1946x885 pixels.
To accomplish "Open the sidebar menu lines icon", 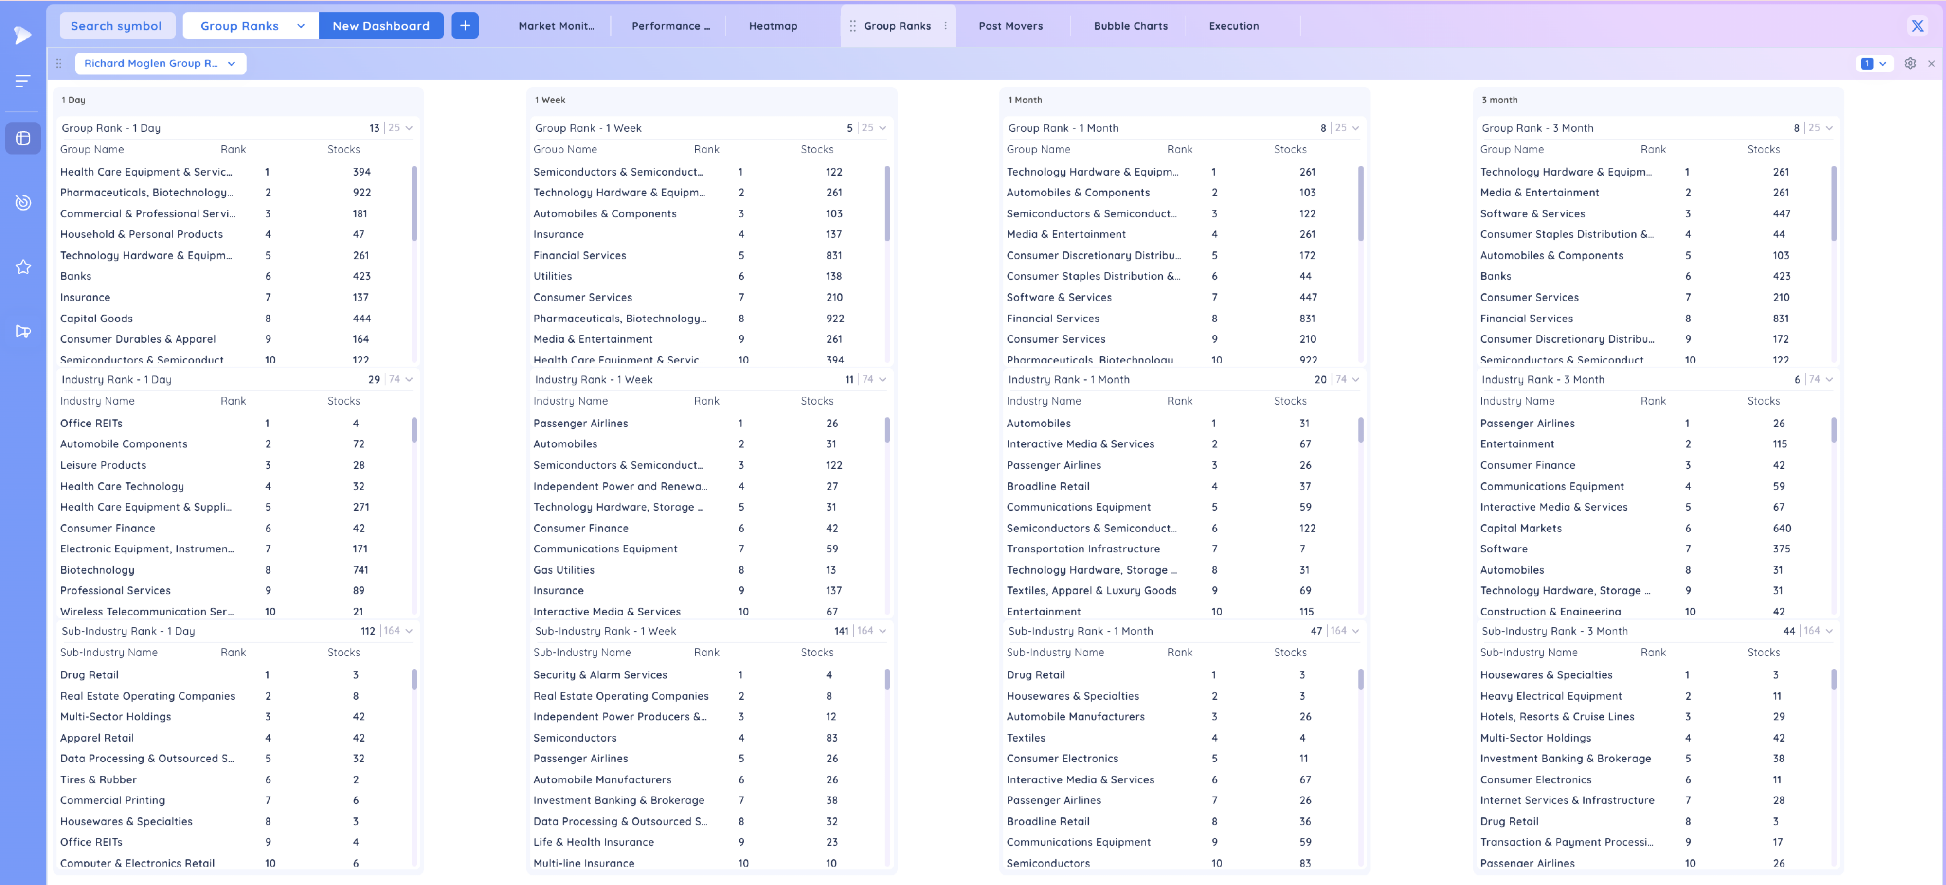I will pos(23,81).
